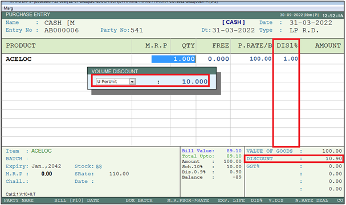This screenshot has height=205, width=346.
Task: Click EXP. LIFE in bottom bar
Action: point(231,200)
